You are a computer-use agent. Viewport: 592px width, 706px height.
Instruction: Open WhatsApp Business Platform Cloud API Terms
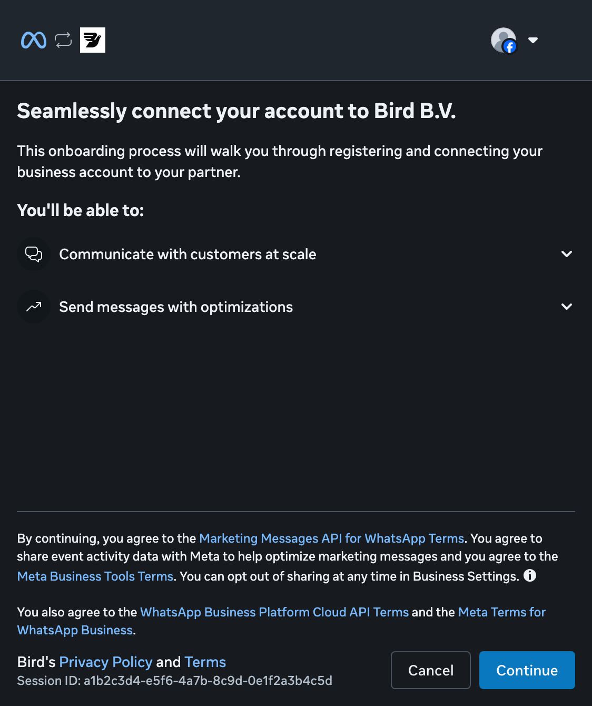pos(274,612)
